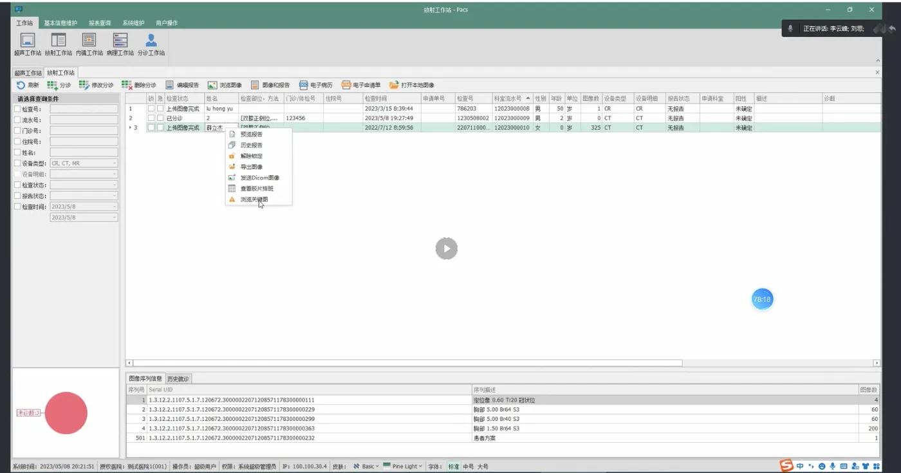Open the 病理工作站 ribbon icon
This screenshot has width=901, height=473.
[120, 44]
